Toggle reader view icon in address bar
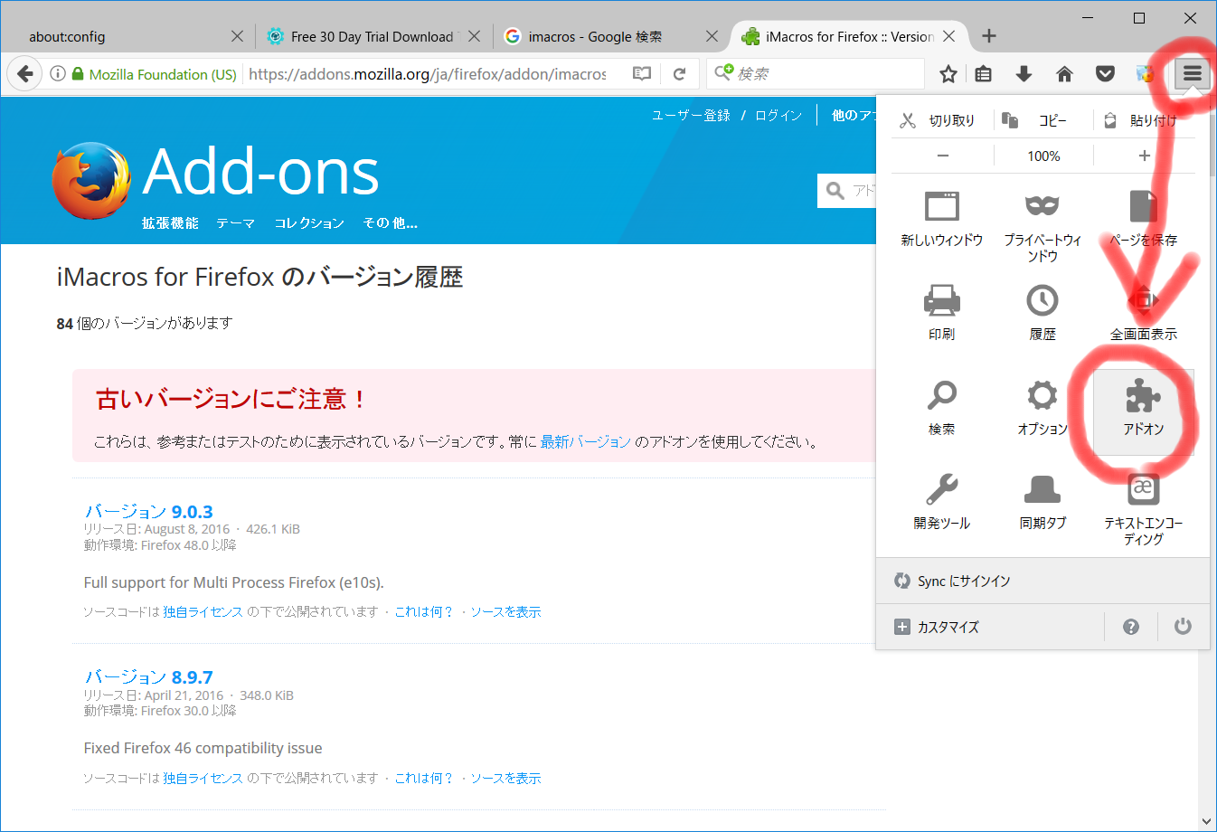 point(642,74)
